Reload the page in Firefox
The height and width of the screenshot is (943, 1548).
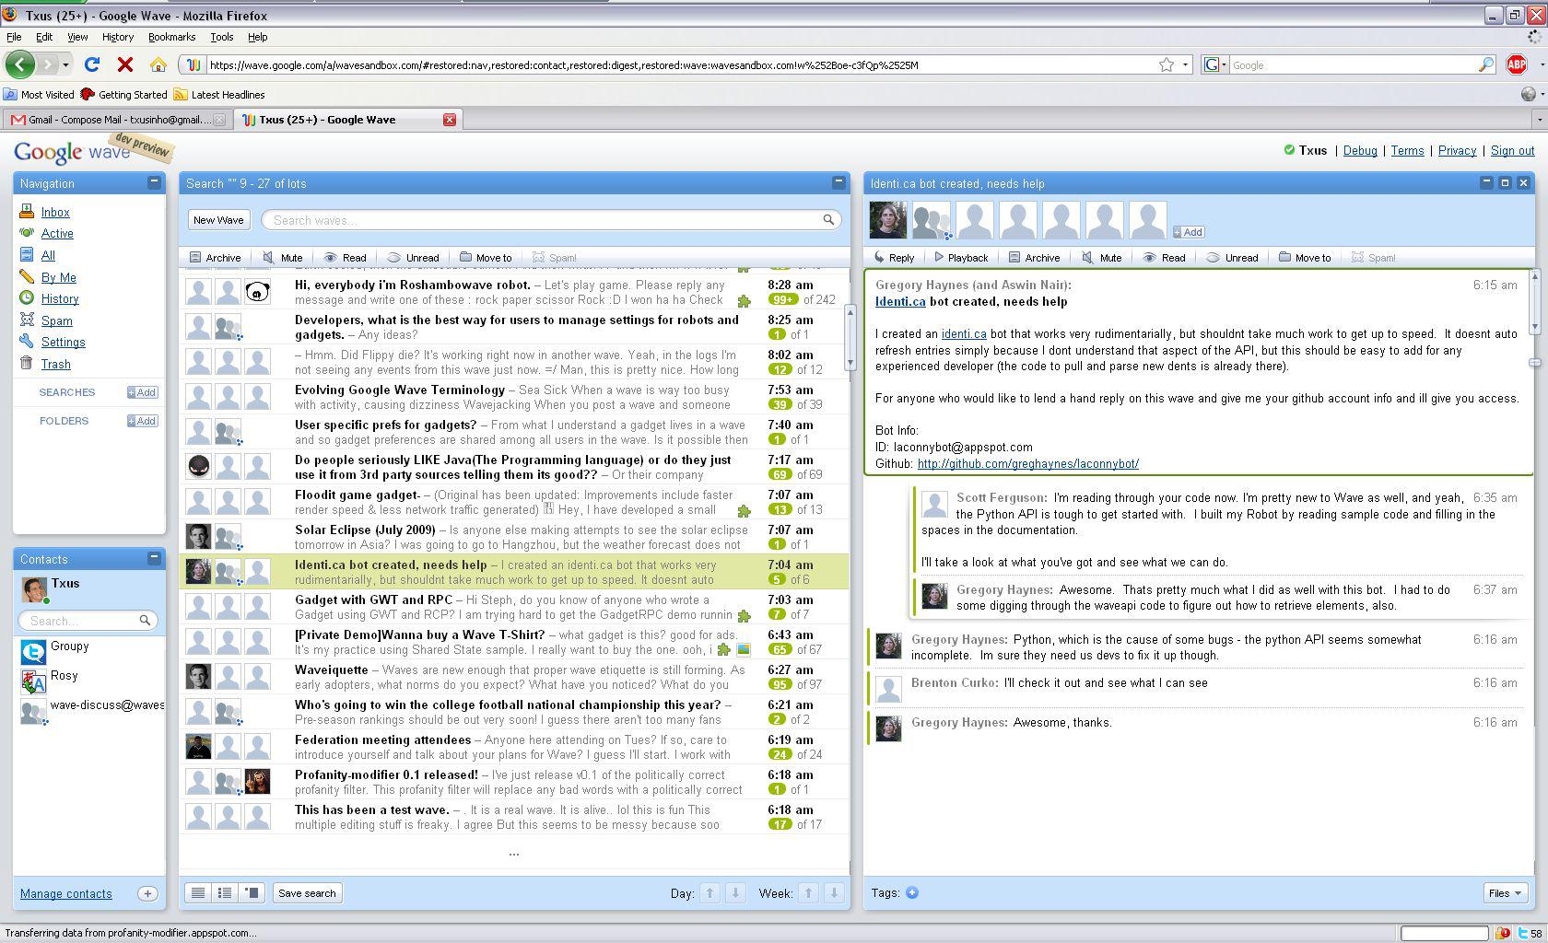[x=92, y=64]
